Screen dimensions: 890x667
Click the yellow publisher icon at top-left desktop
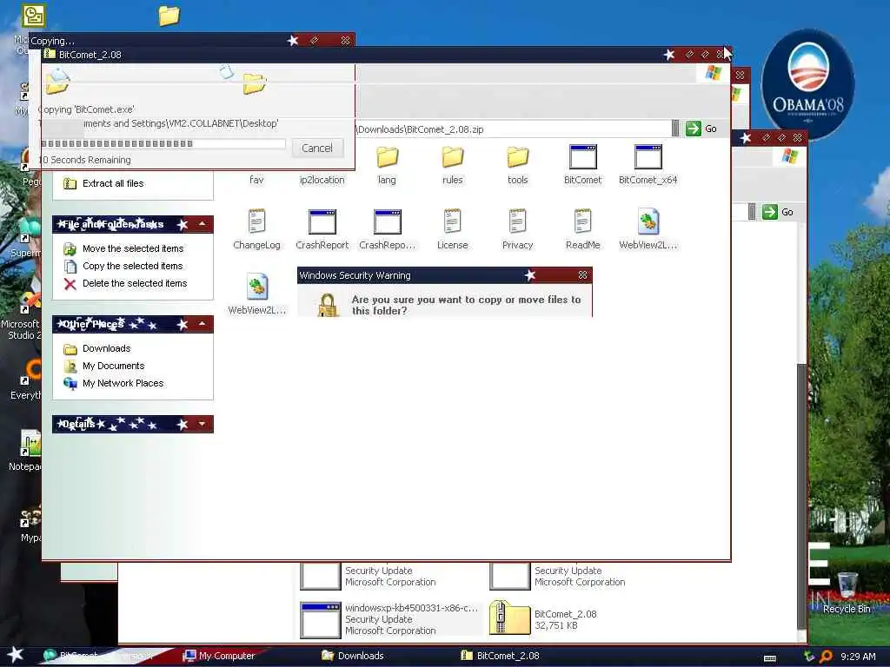pyautogui.click(x=34, y=16)
